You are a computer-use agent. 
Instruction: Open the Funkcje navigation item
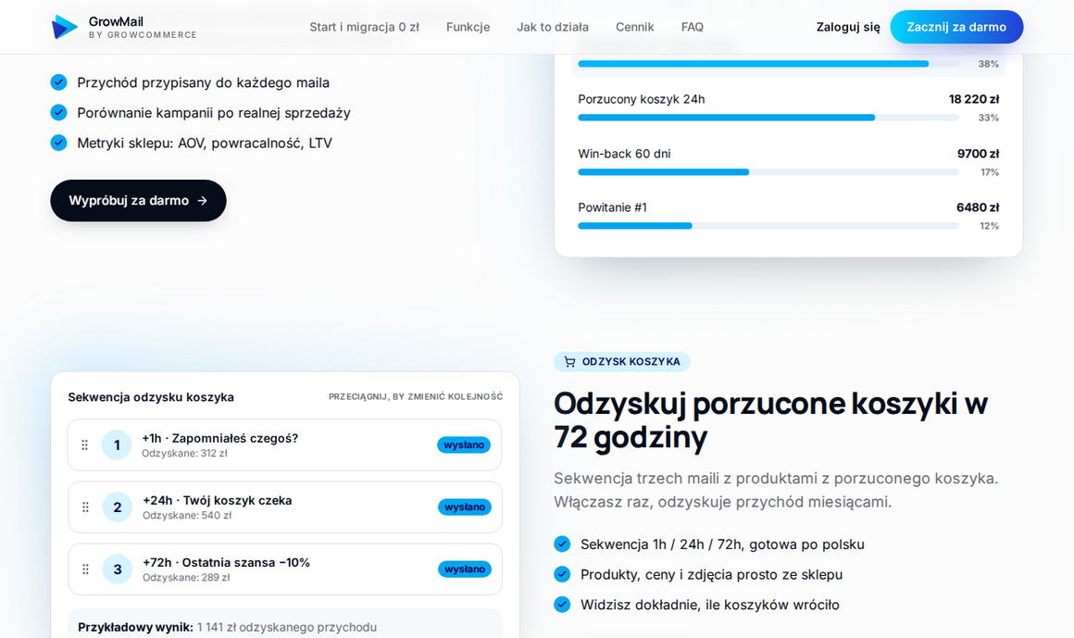click(x=468, y=27)
